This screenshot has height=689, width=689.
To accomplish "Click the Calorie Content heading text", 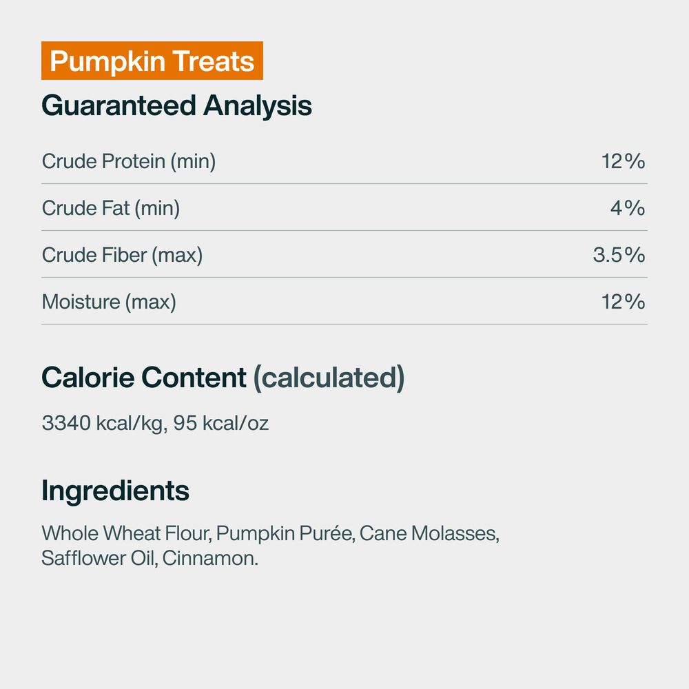I will (144, 378).
